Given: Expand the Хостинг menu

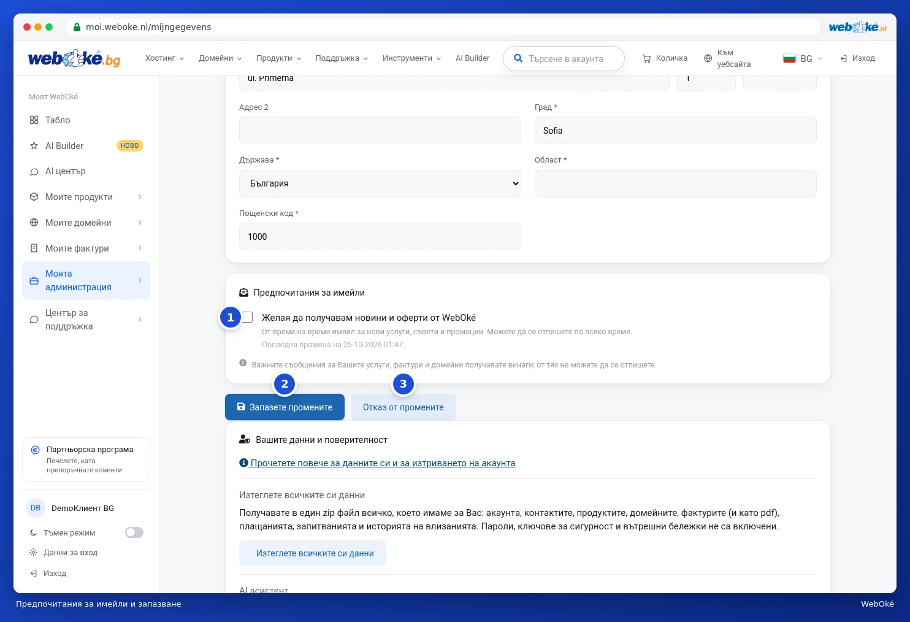Looking at the screenshot, I should pyautogui.click(x=164, y=58).
